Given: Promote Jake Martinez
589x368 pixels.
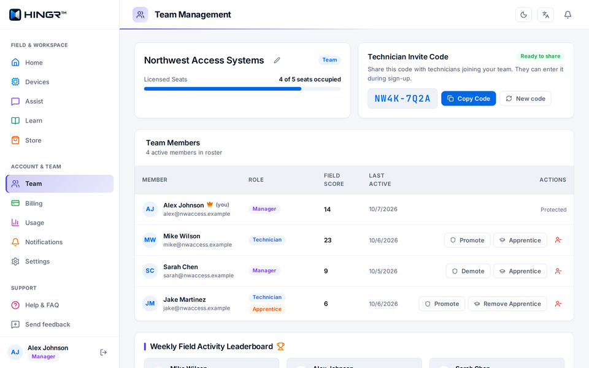Looking at the screenshot, I should pyautogui.click(x=442, y=304).
